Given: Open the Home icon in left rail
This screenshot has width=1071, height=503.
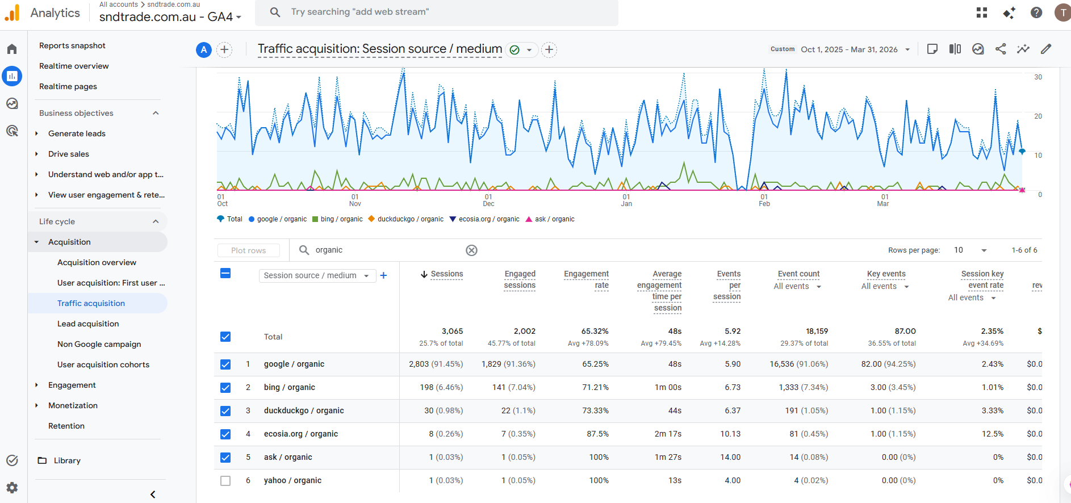Looking at the screenshot, I should pyautogui.click(x=12, y=49).
